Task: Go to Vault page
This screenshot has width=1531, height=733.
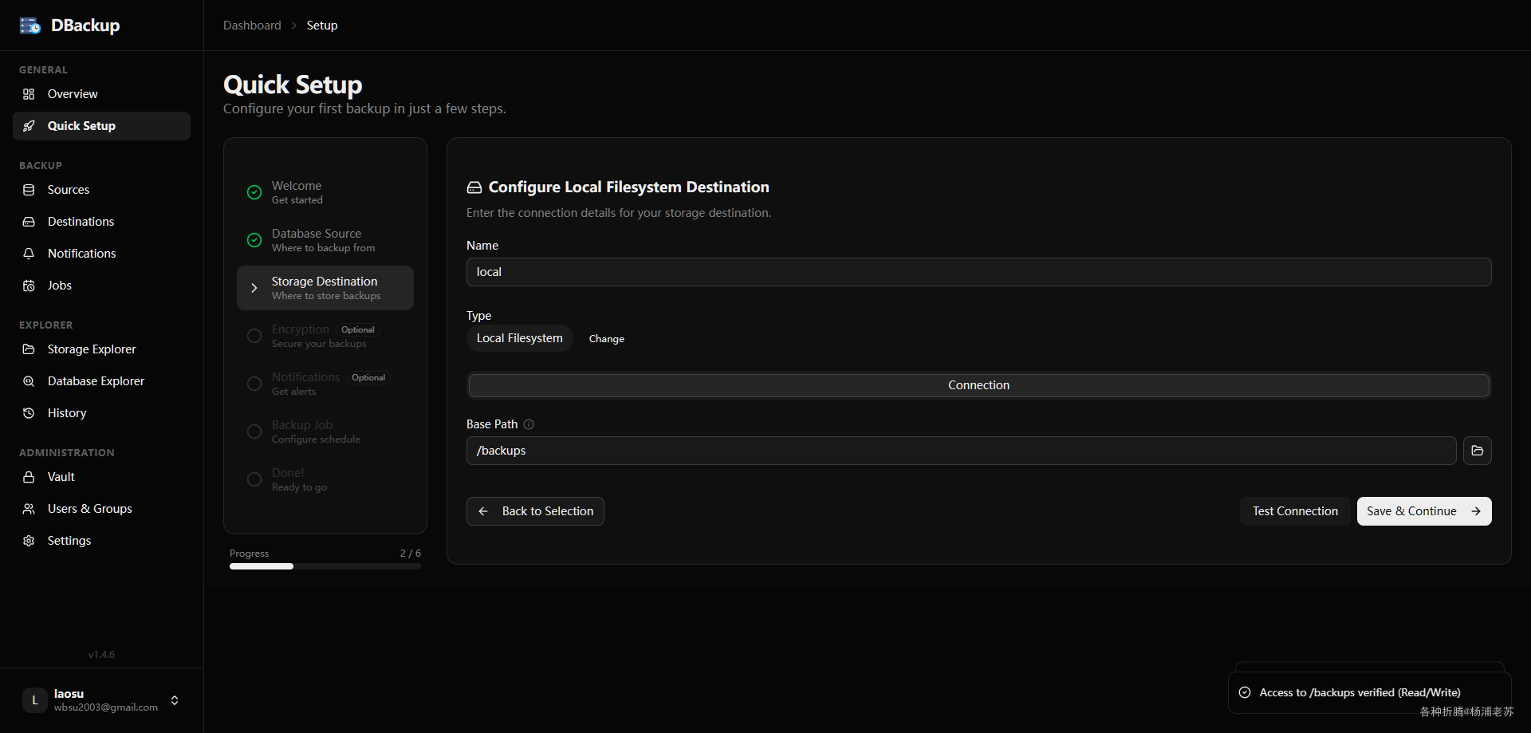Action: coord(61,477)
